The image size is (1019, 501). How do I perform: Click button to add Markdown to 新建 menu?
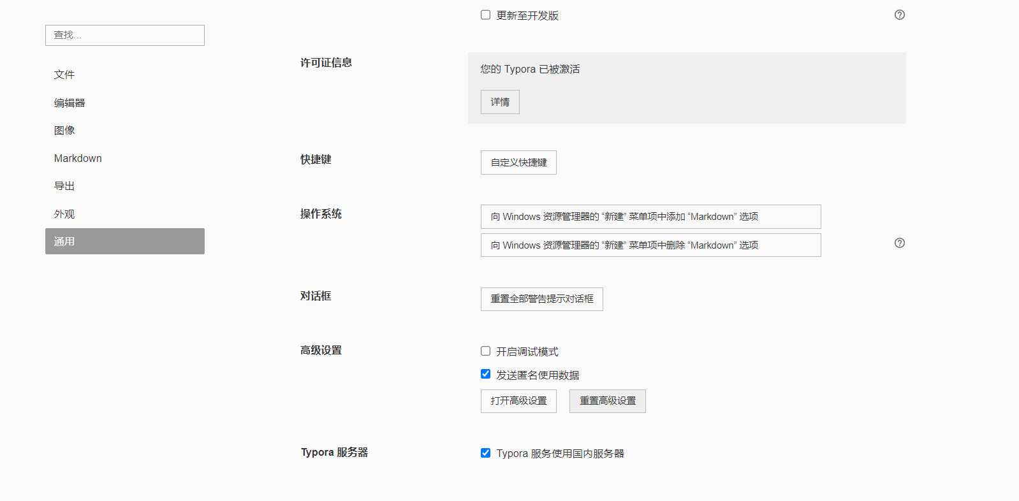(x=650, y=217)
